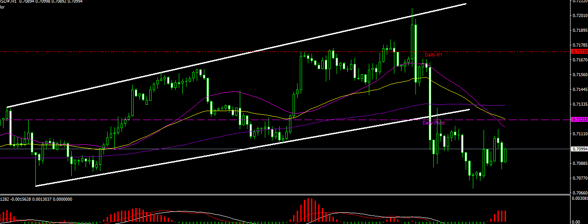The height and width of the screenshot is (224, 588).
Task: Click the 0.003081 indicator scale label
Action: coord(580,198)
